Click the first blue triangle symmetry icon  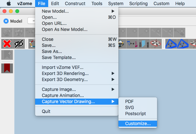point(170,44)
